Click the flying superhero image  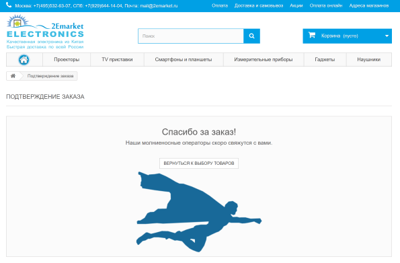tap(199, 212)
